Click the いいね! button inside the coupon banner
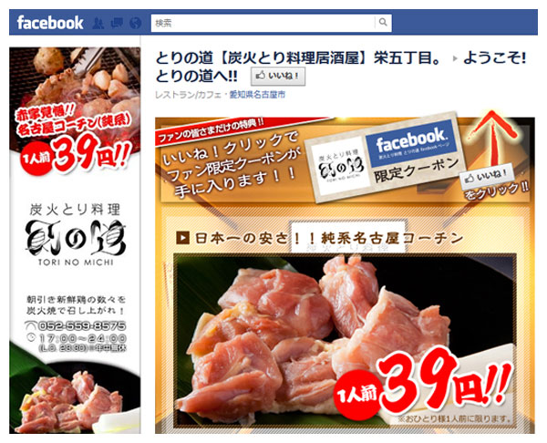Image resolution: width=547 pixels, height=443 pixels. click(487, 177)
